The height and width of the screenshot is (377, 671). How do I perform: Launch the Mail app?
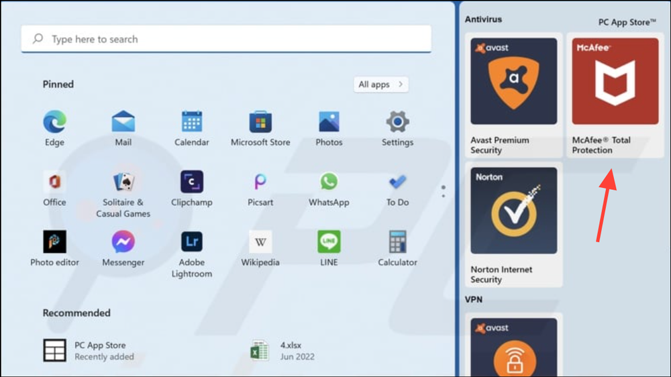pyautogui.click(x=123, y=122)
